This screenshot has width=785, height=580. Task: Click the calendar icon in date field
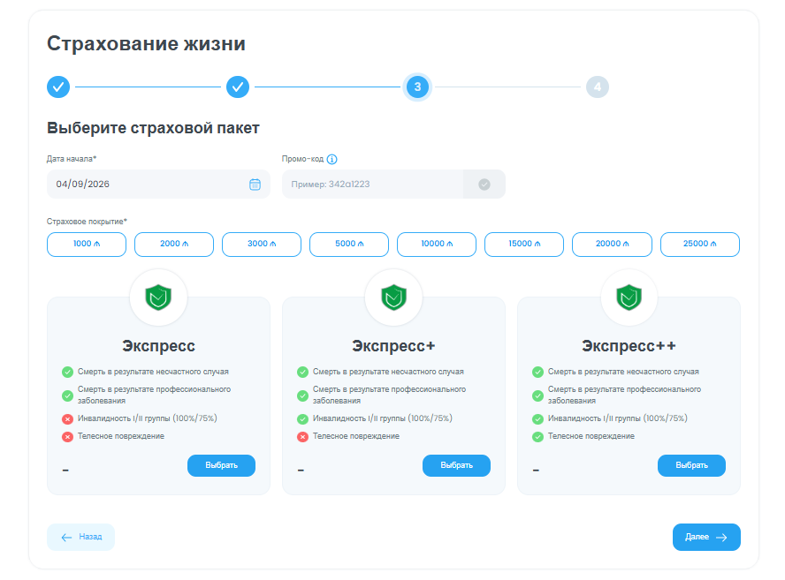[255, 185]
